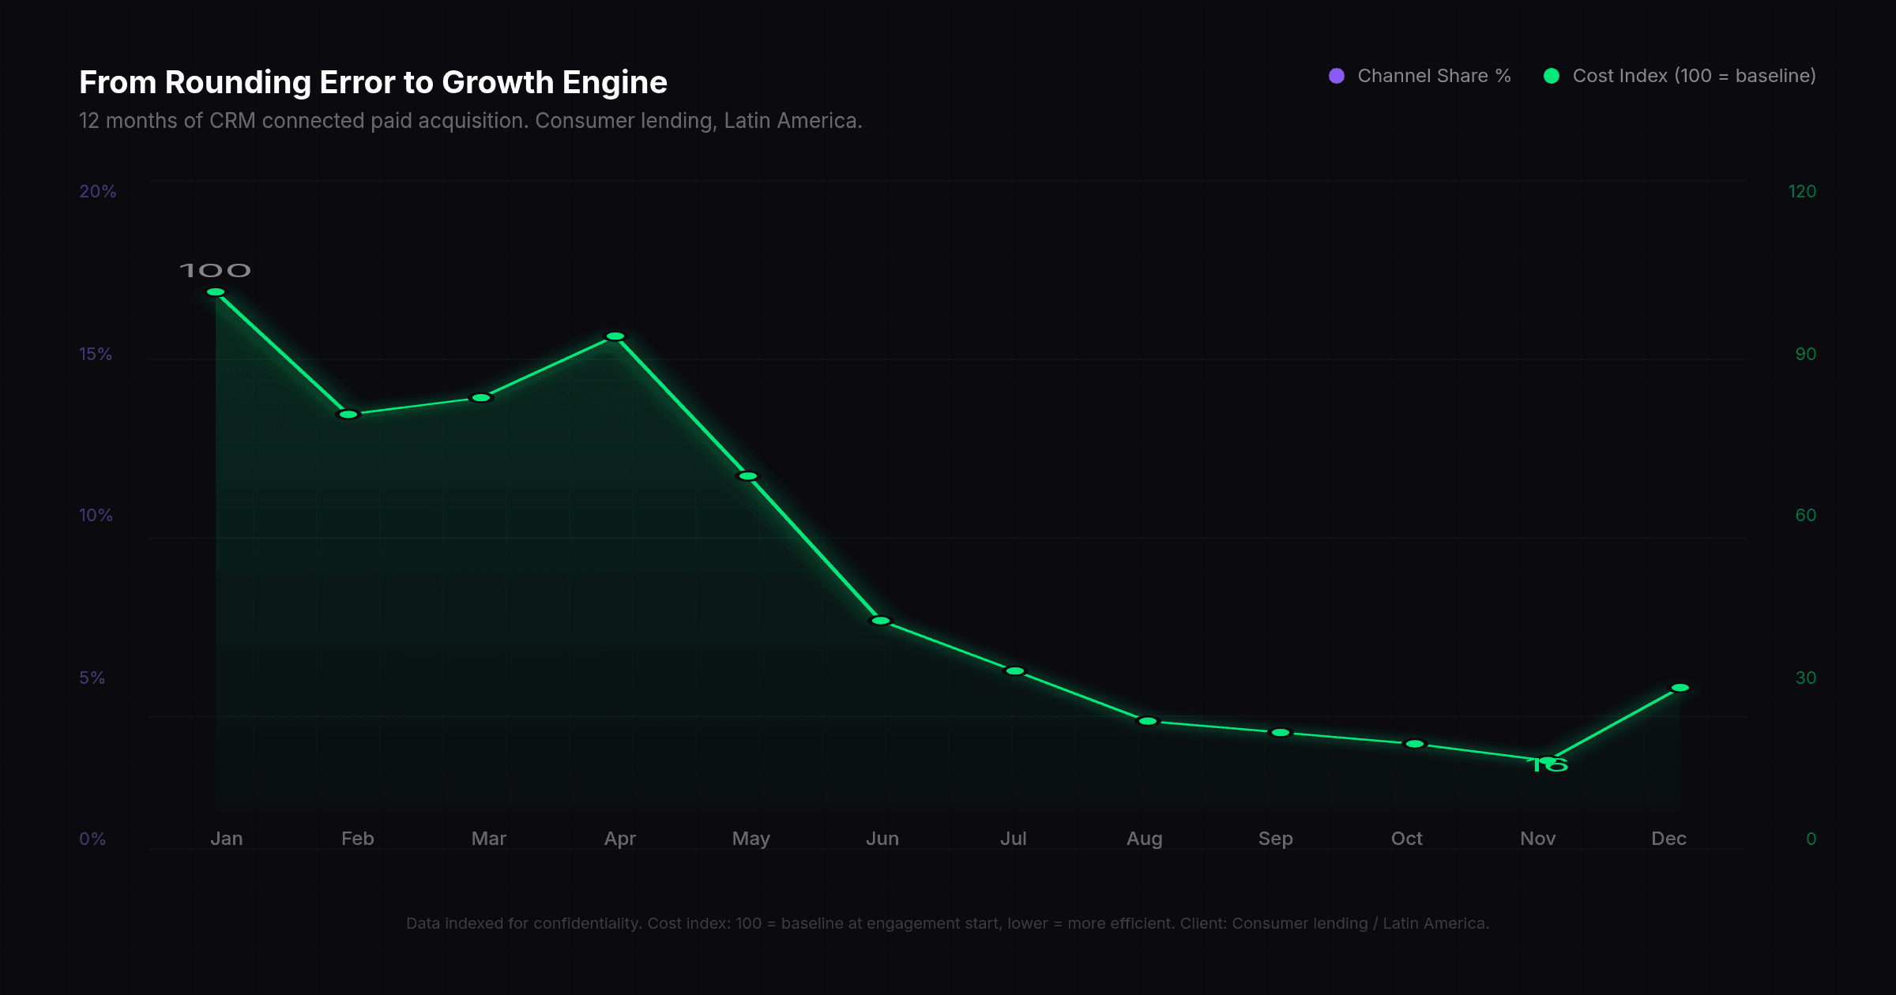Click the purple Channel Share legend dot
This screenshot has height=995, width=1896.
(x=1337, y=76)
